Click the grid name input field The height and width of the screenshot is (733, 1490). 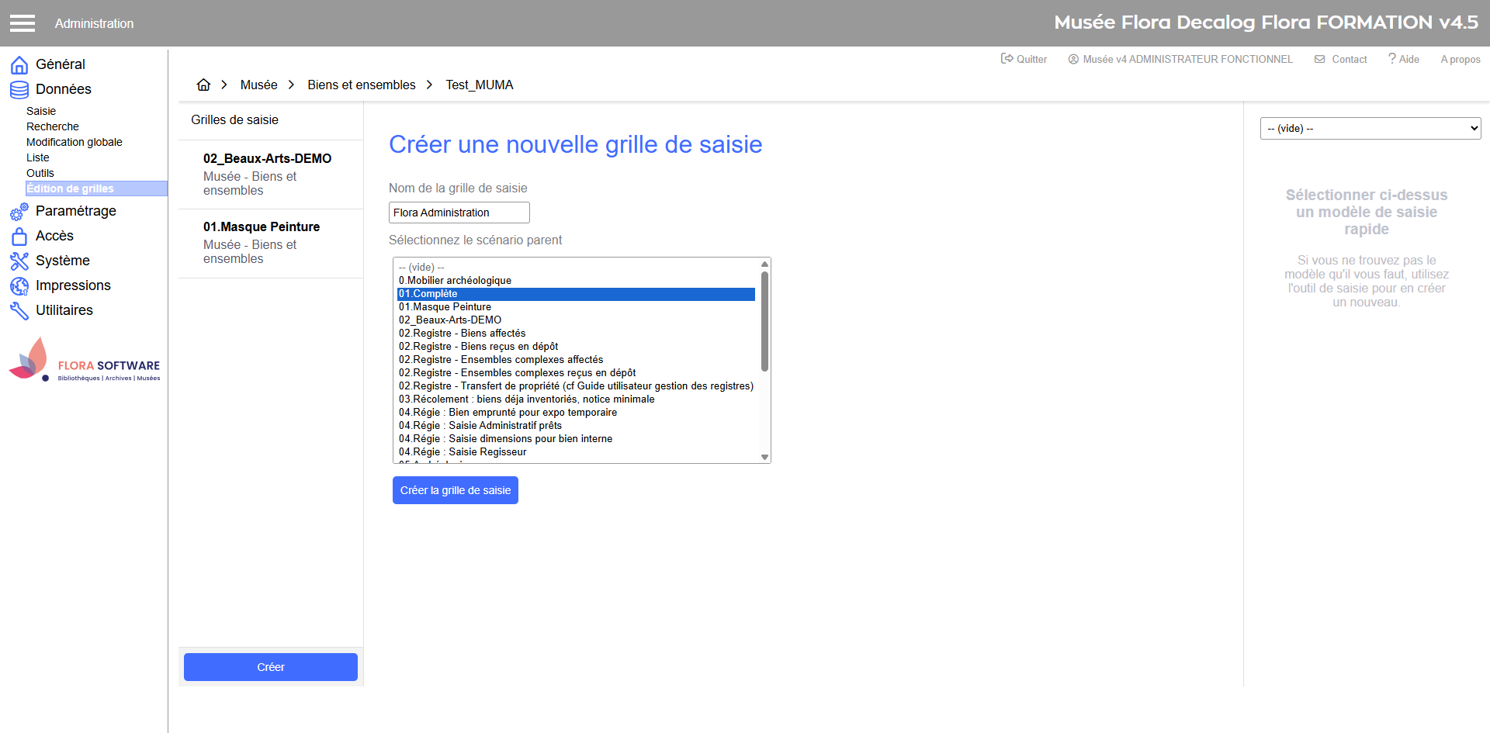point(459,213)
